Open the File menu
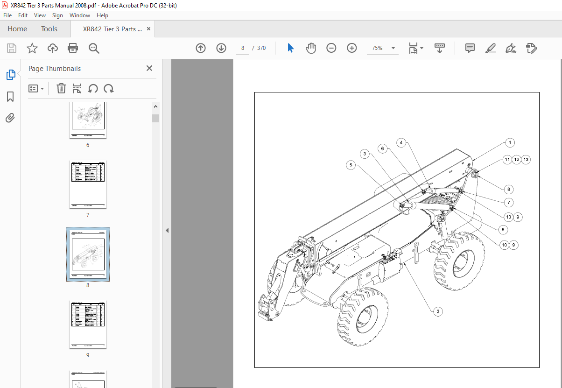The width and height of the screenshot is (562, 388). (x=7, y=15)
